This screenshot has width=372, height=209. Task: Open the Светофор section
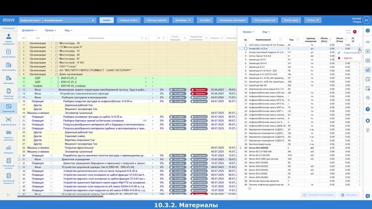click(205, 20)
